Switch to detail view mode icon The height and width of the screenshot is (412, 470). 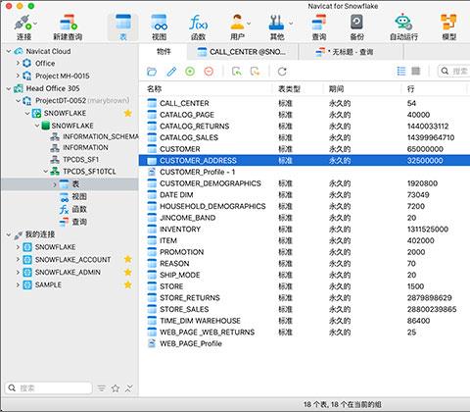[416, 71]
